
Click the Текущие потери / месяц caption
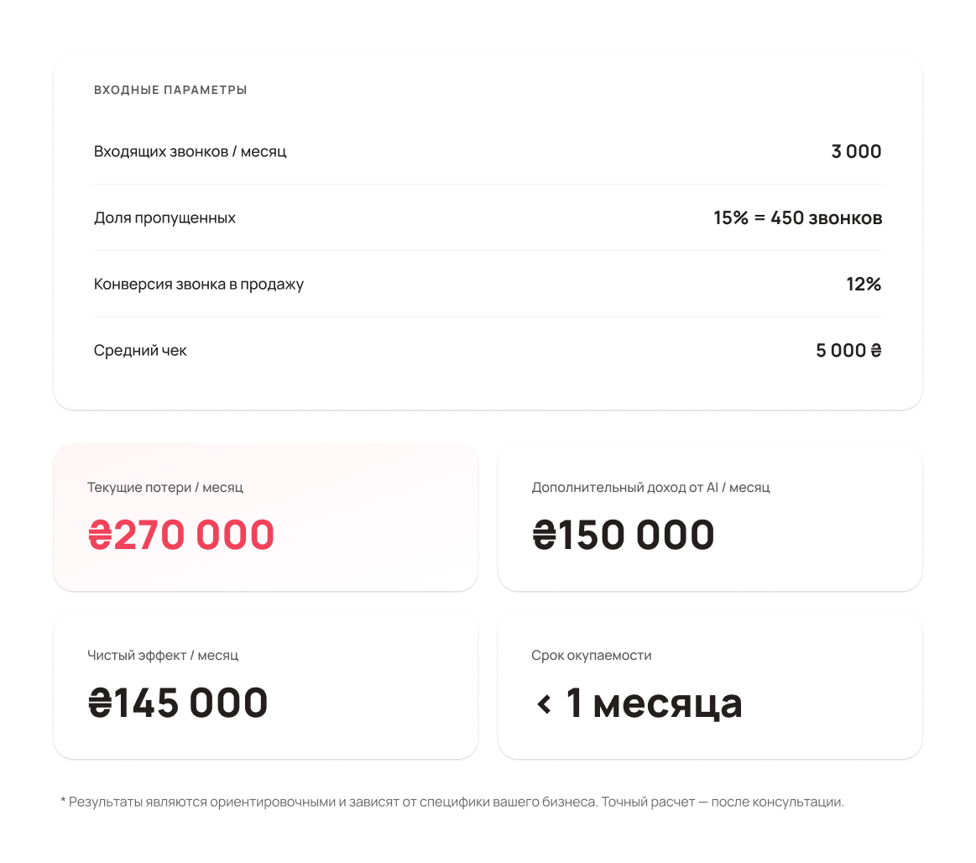(x=165, y=488)
